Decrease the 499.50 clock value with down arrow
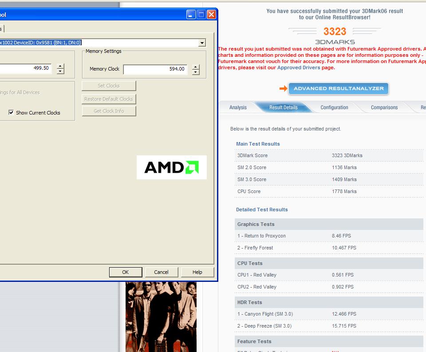 coord(60,71)
